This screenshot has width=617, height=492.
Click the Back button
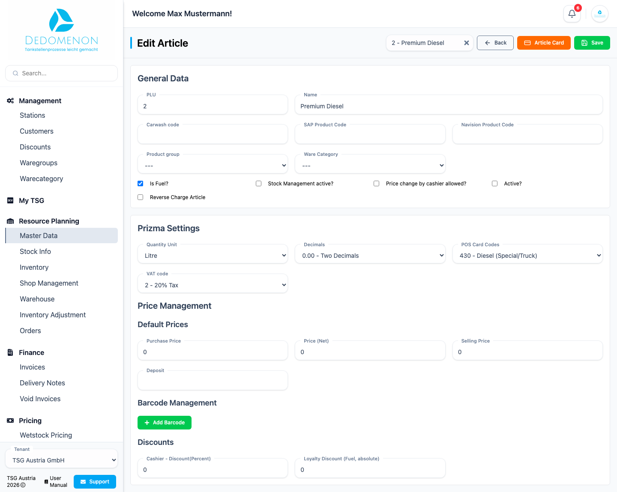click(495, 43)
